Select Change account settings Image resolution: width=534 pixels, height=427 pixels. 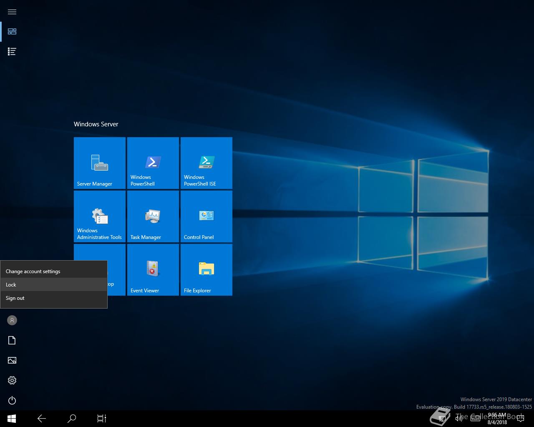(x=54, y=271)
